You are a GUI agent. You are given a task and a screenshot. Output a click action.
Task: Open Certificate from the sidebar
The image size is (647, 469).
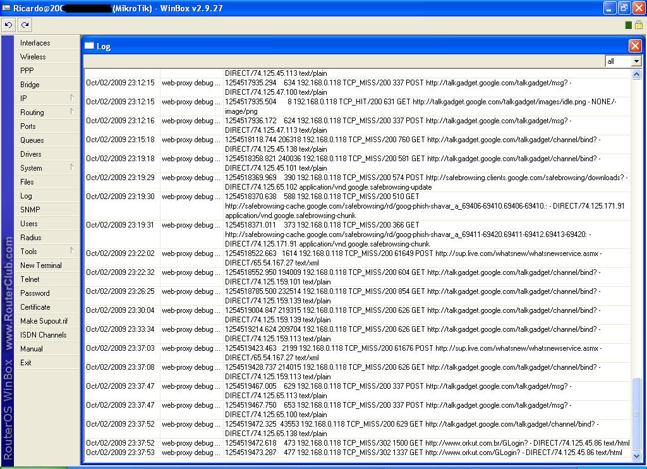point(47,307)
